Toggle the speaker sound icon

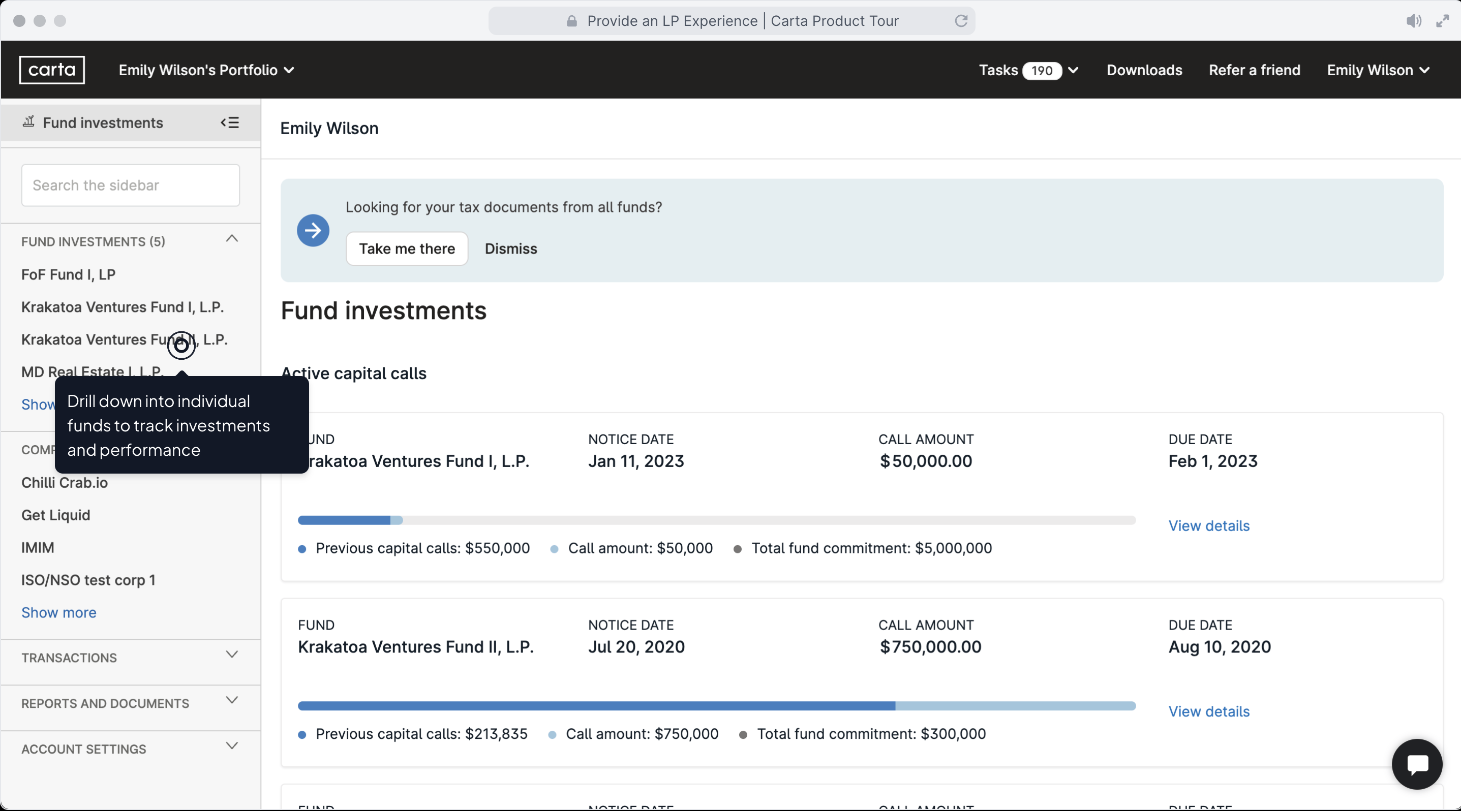(x=1413, y=21)
